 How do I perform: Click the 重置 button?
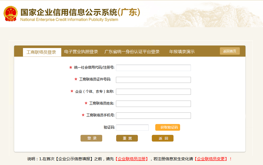(127, 138)
